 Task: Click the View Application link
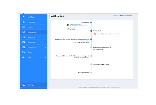[x=85, y=41]
